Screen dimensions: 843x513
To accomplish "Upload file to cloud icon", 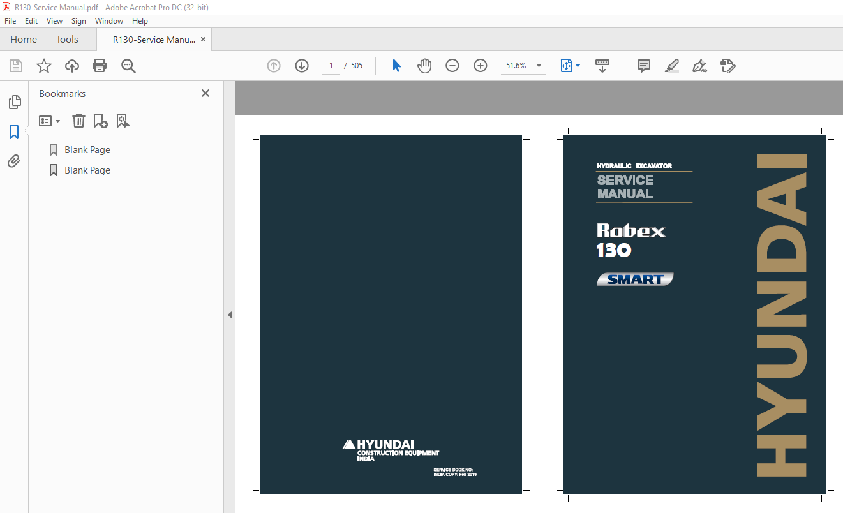I will point(72,66).
